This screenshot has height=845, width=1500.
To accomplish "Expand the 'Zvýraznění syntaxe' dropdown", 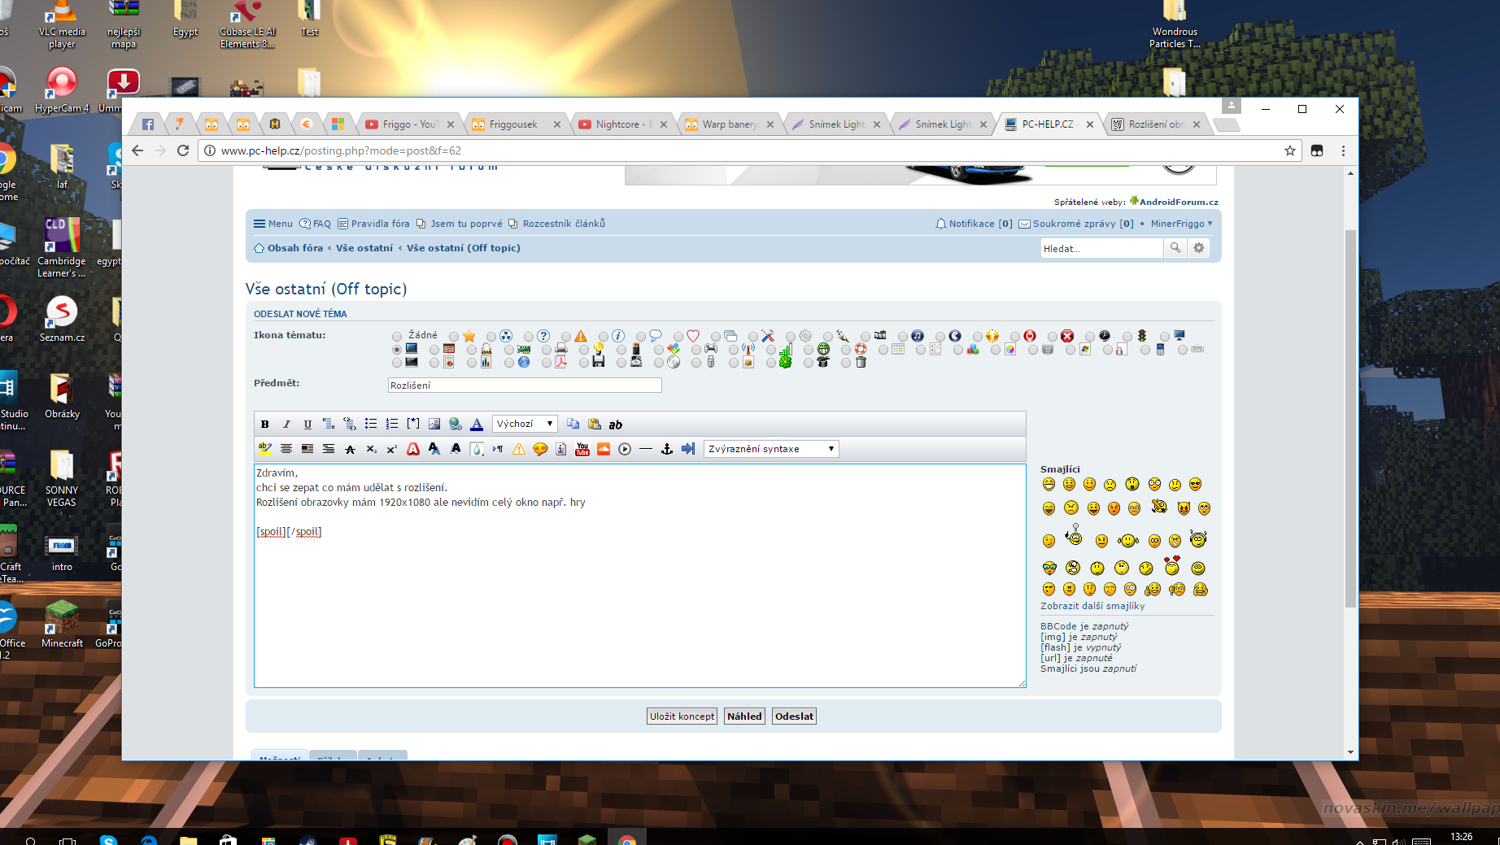I will coord(770,449).
